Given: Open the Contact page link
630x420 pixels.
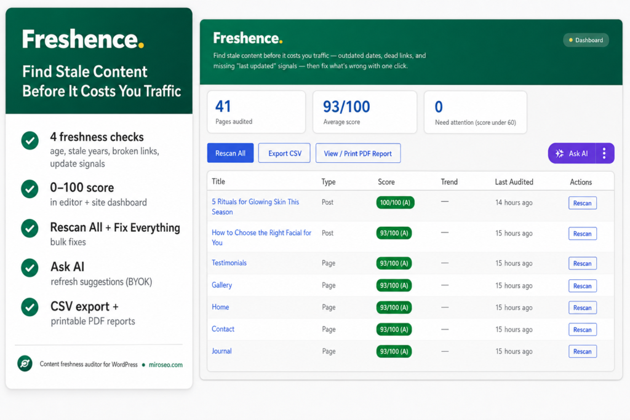Looking at the screenshot, I should coord(223,329).
